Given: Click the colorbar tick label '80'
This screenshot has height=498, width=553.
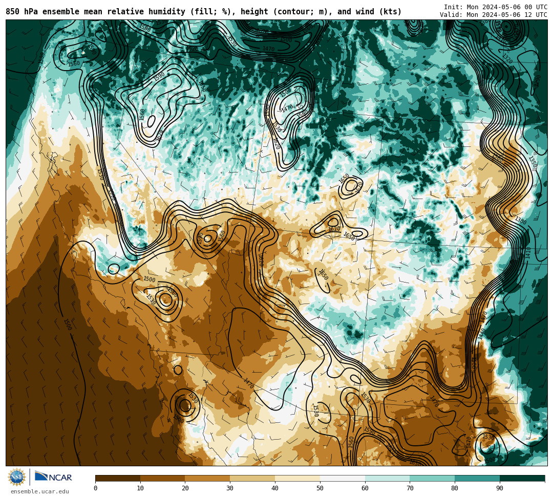Looking at the screenshot, I should pyautogui.click(x=455, y=488).
